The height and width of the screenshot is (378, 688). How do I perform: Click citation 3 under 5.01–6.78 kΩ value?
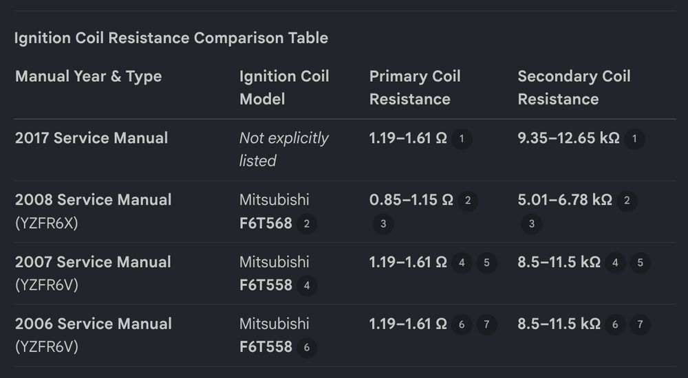click(x=531, y=223)
